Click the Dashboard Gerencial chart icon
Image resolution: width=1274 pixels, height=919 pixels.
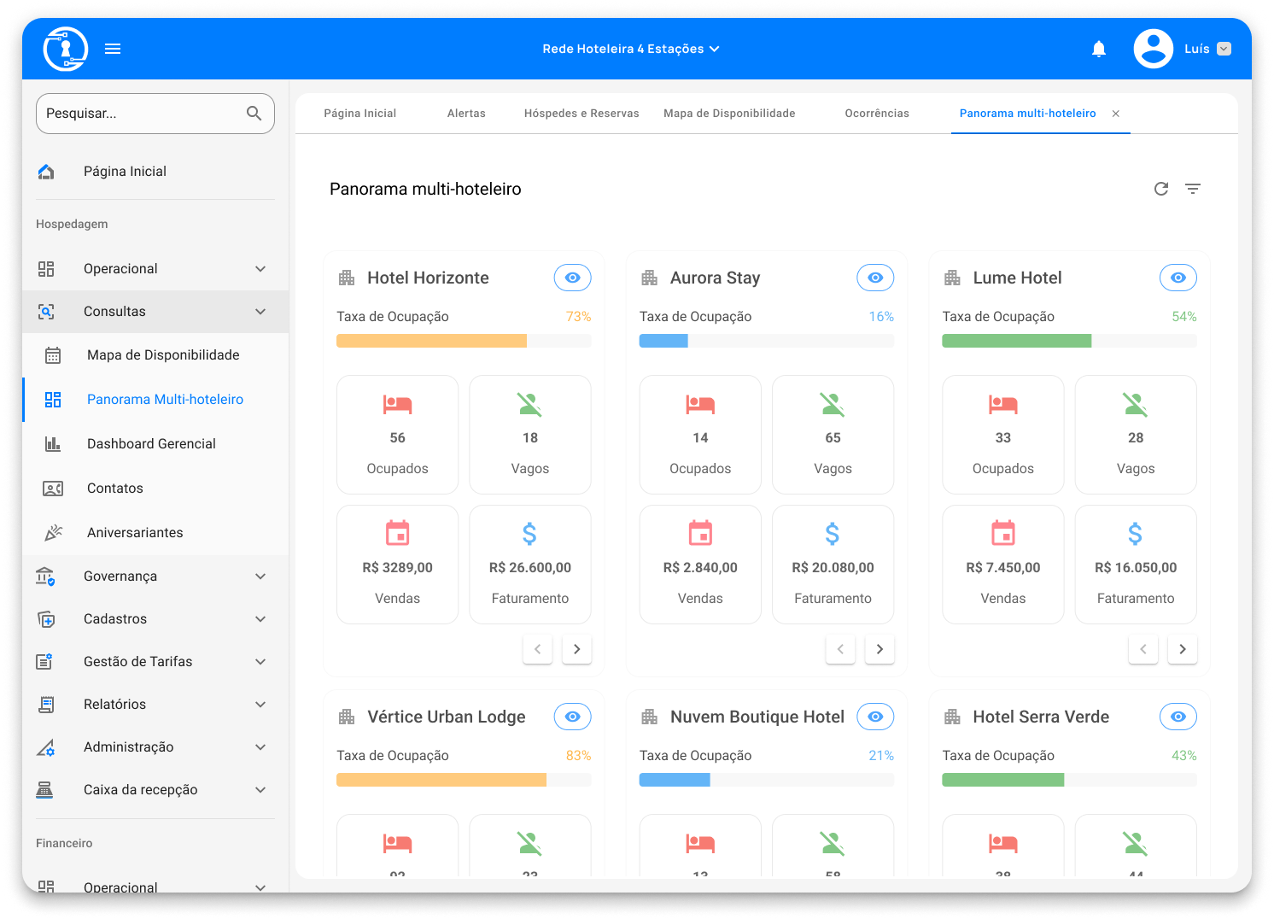[x=53, y=444]
